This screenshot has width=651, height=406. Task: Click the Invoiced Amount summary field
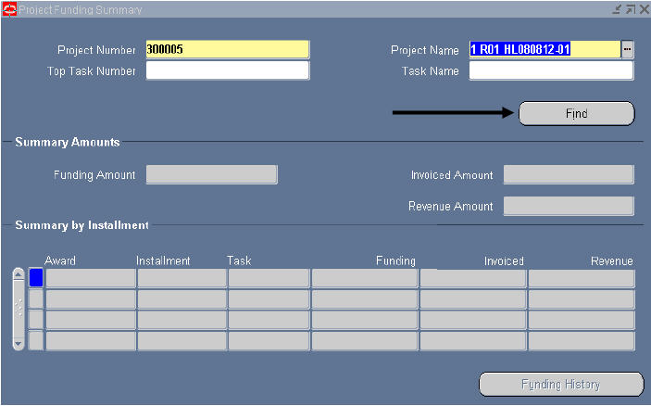(569, 175)
